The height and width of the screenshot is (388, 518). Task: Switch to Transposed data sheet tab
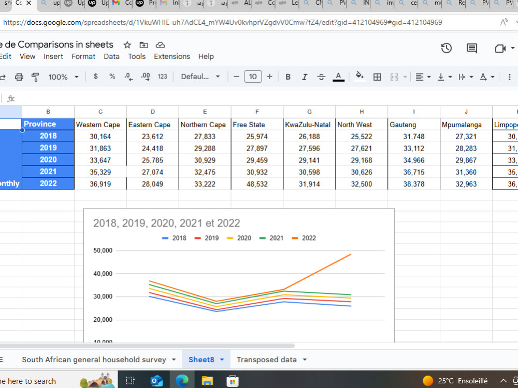pyautogui.click(x=267, y=360)
